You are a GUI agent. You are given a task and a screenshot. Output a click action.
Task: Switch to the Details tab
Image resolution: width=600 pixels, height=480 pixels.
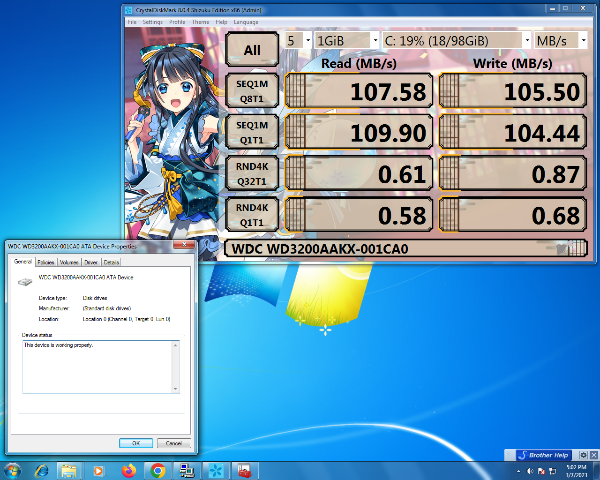coord(112,262)
